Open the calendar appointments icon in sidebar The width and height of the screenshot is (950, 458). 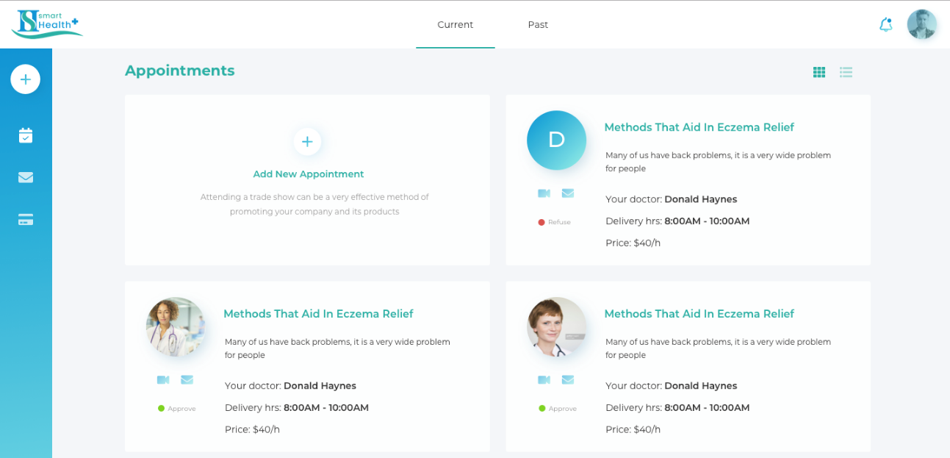click(26, 135)
